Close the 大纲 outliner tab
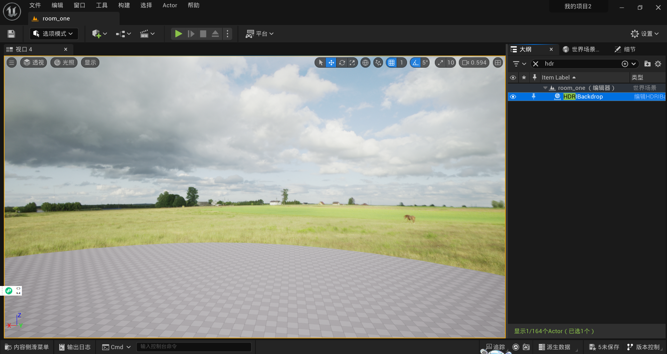 (551, 49)
